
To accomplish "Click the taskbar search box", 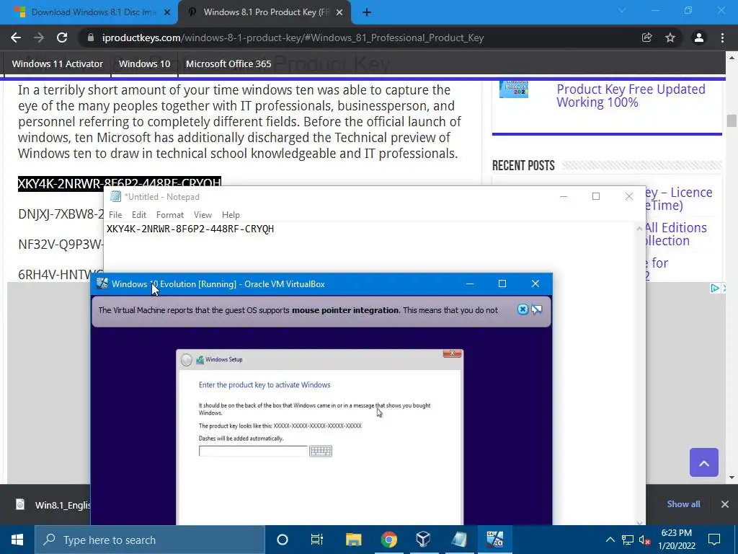I will 150,540.
